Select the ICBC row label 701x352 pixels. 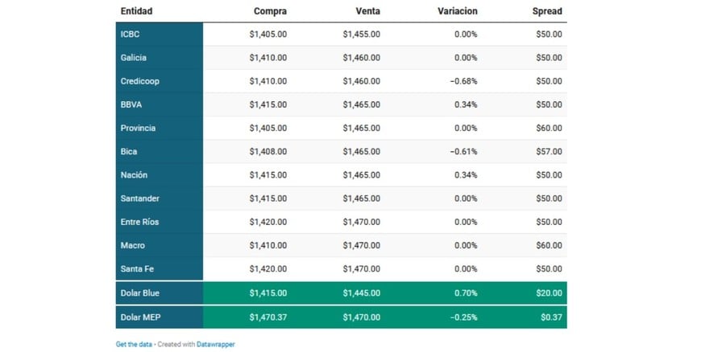pyautogui.click(x=130, y=35)
